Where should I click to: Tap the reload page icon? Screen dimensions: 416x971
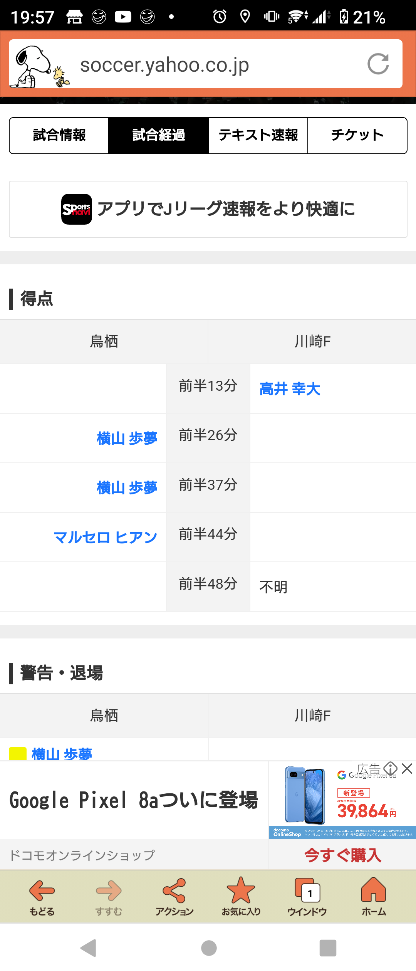point(378,64)
